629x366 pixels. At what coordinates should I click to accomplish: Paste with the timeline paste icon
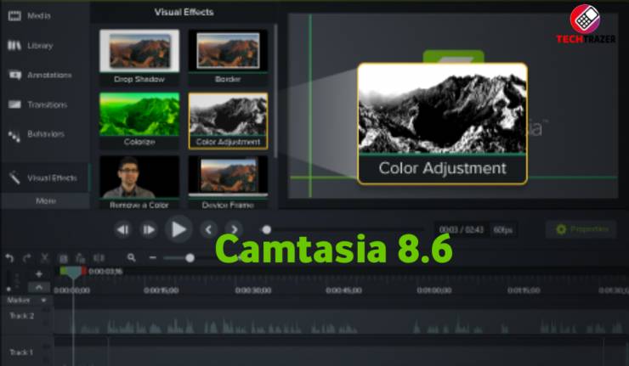pyautogui.click(x=81, y=258)
